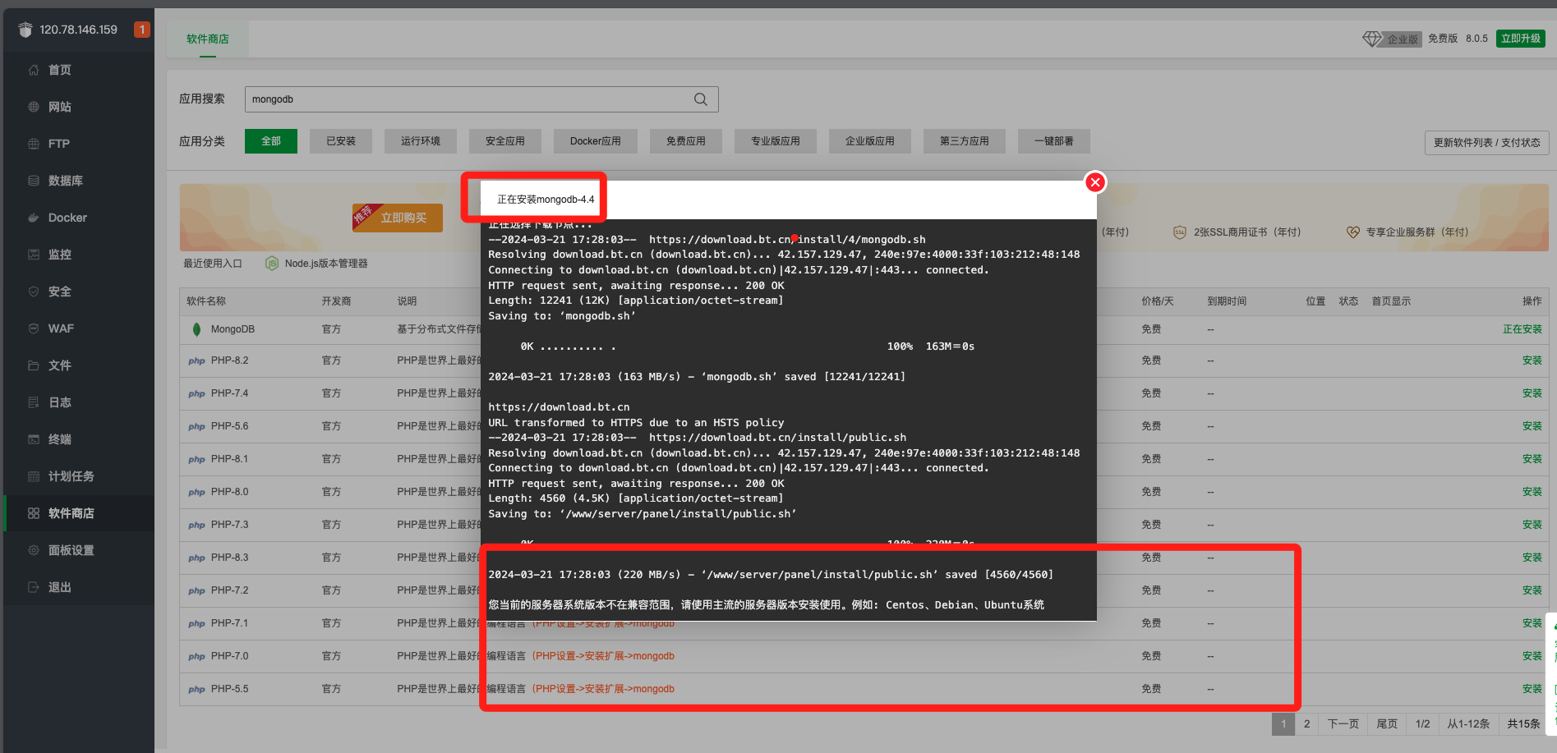Screen dimensions: 1557x753
Task: Select the 安全应用 category filter
Action: [505, 141]
